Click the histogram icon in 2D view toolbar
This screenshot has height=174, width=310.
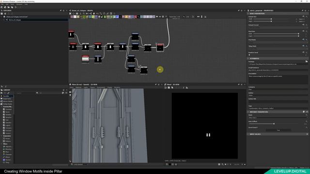[x=187, y=87]
